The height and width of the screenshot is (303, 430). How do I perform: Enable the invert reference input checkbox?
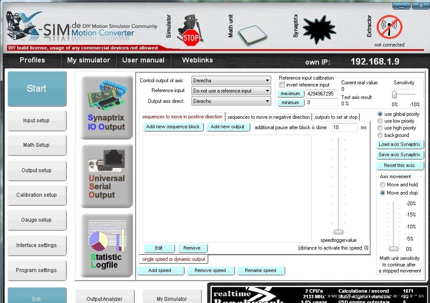282,85
